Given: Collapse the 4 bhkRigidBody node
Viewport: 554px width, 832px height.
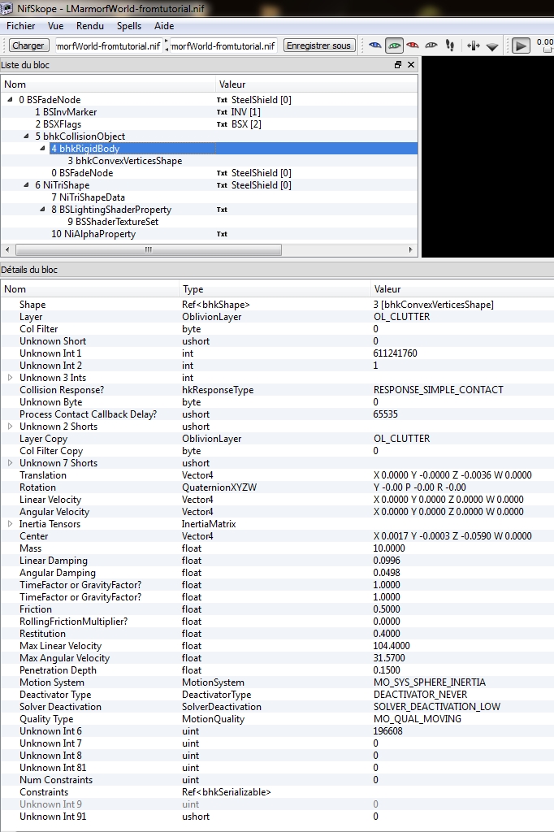Looking at the screenshot, I should [x=43, y=148].
